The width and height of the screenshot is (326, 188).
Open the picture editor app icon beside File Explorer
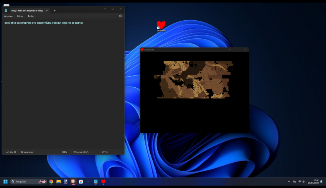click(66, 181)
